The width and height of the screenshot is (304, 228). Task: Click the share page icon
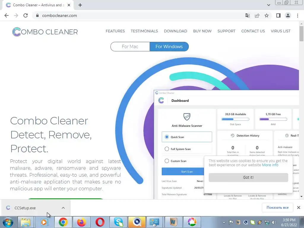point(257,15)
